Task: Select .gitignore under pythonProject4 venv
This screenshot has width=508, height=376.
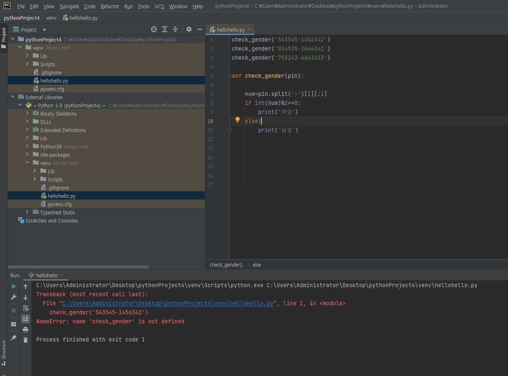Action: (51, 72)
